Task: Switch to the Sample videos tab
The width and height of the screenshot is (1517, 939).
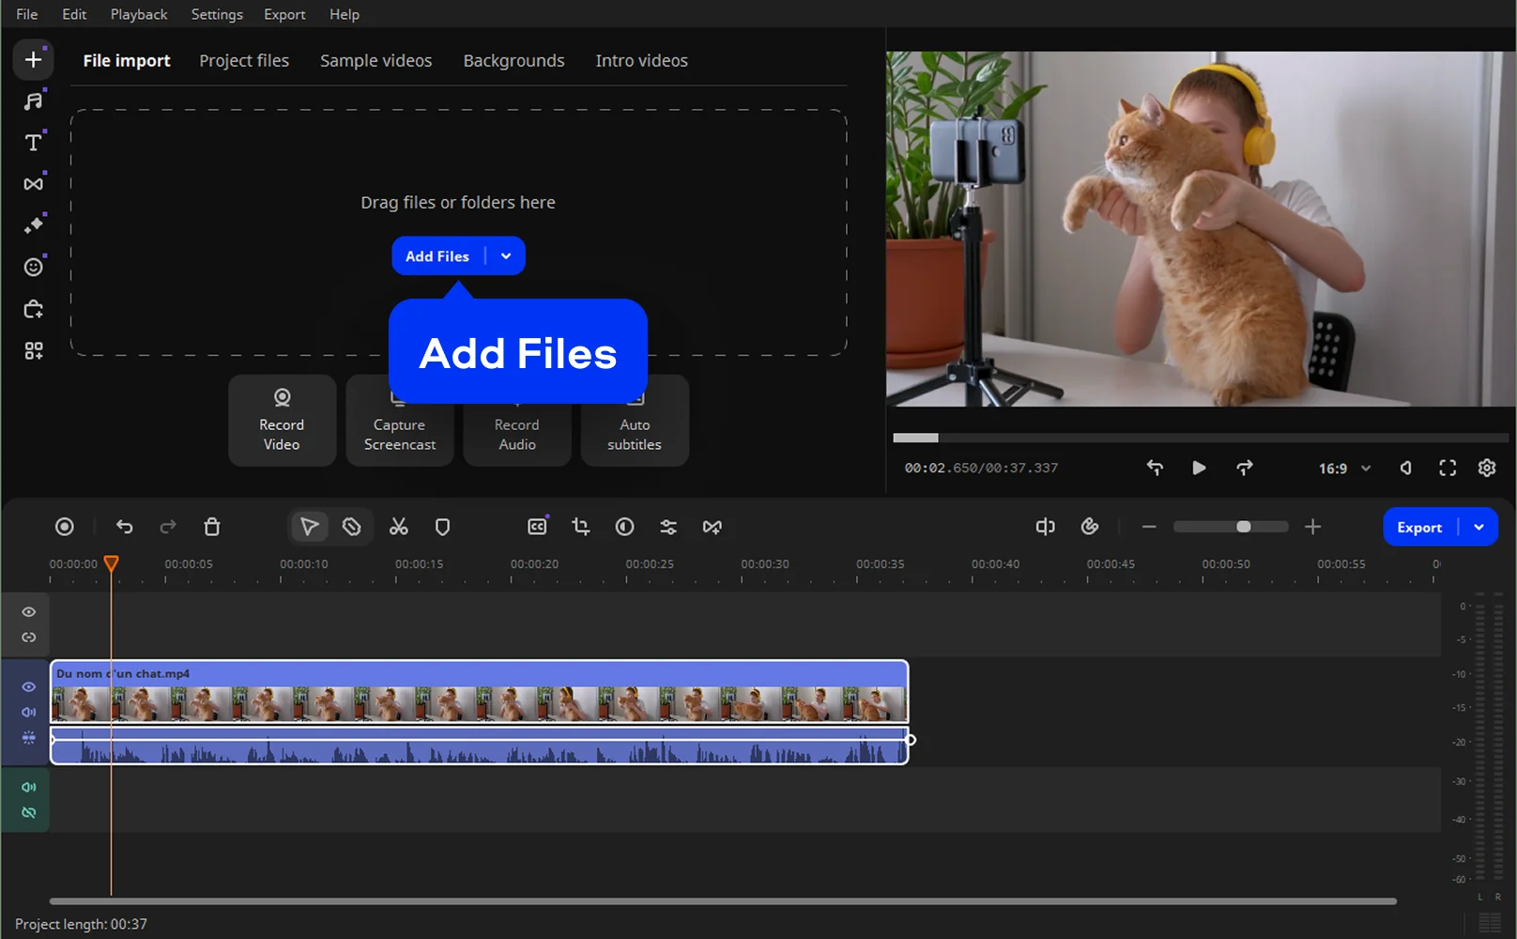Action: [375, 60]
